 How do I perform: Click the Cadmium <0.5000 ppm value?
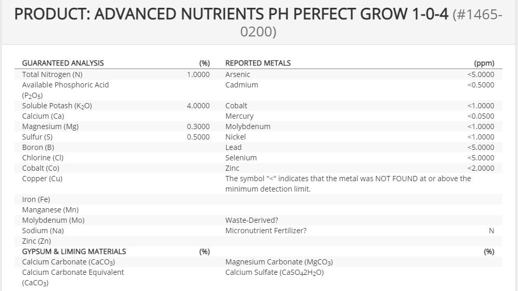click(481, 85)
